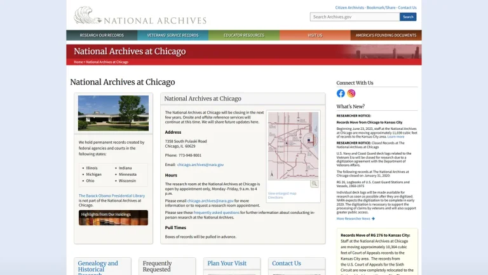This screenshot has height=275, width=488.
Task: Click the Pull Times heading
Action: click(175, 228)
